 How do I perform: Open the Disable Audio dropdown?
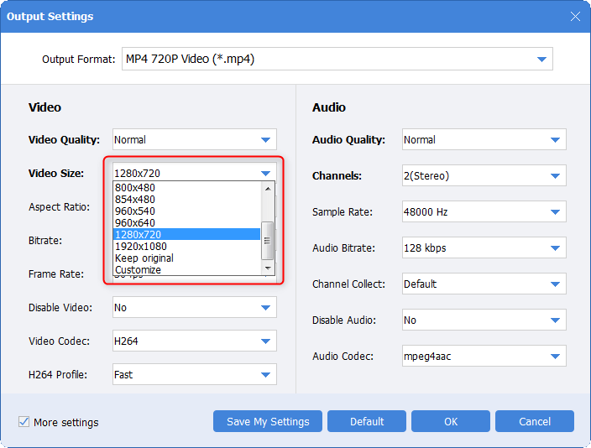(x=484, y=320)
